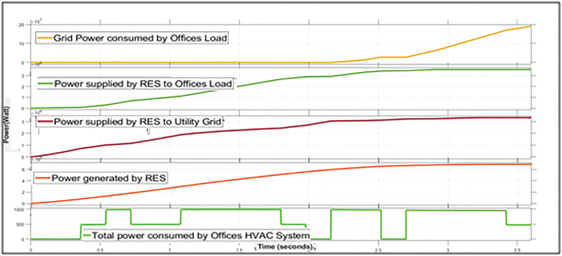Viewport: 562px width, 256px height.
Task: Click the green line sample in RES to Offices Load legend
Action: pyautogui.click(x=46, y=84)
